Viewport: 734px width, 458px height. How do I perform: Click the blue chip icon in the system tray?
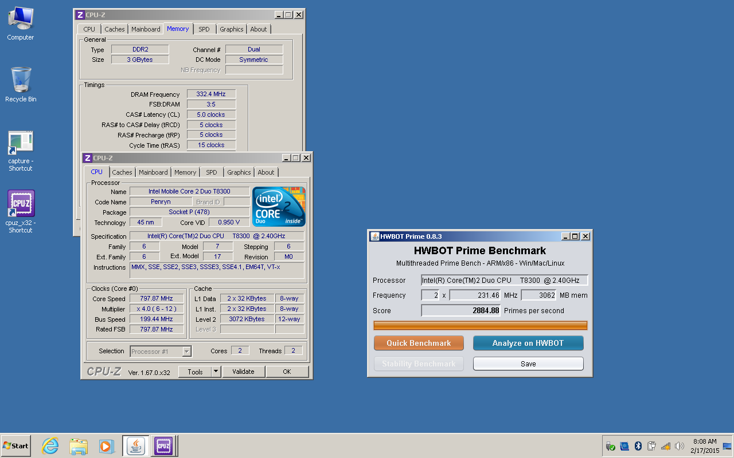click(x=624, y=446)
